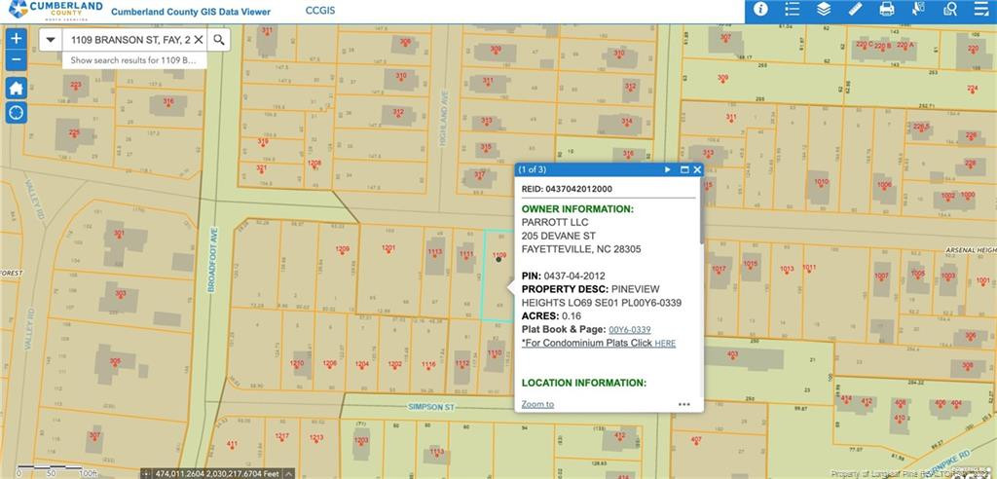Open the Print widget printer icon
Image resolution: width=997 pixels, height=479 pixels.
click(x=887, y=10)
